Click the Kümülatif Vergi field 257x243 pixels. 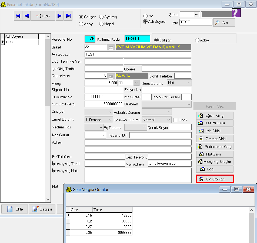pyautogui.click(x=104, y=104)
